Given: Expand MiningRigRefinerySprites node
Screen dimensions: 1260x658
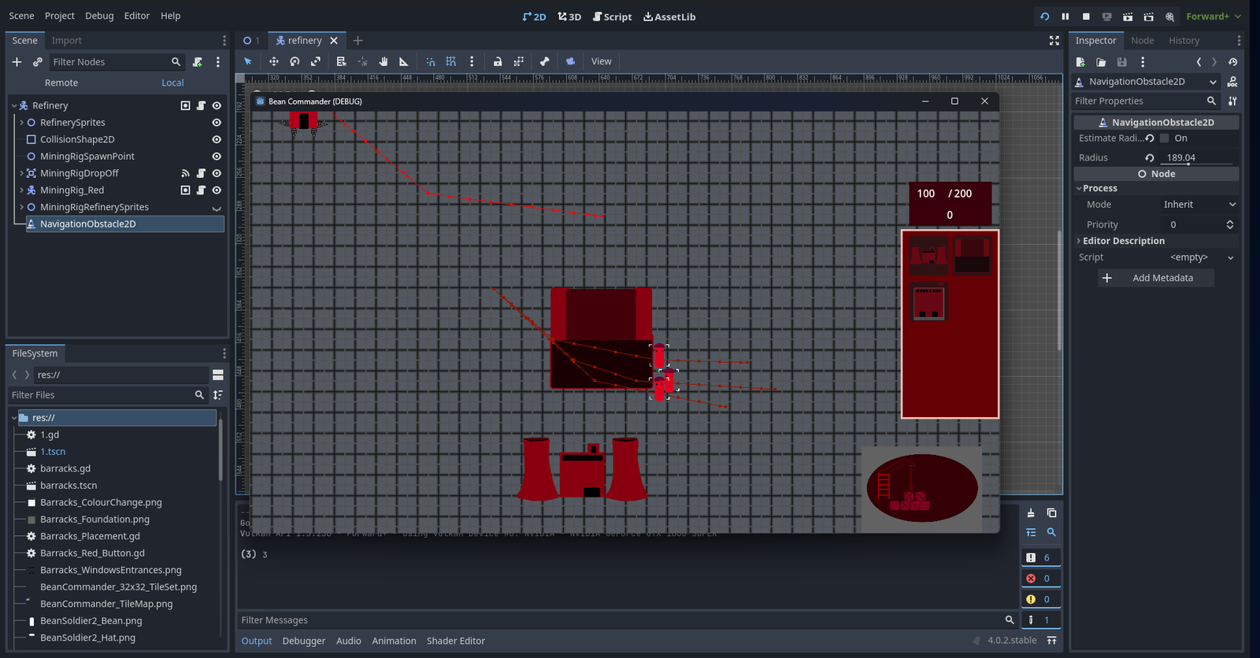Looking at the screenshot, I should point(21,207).
